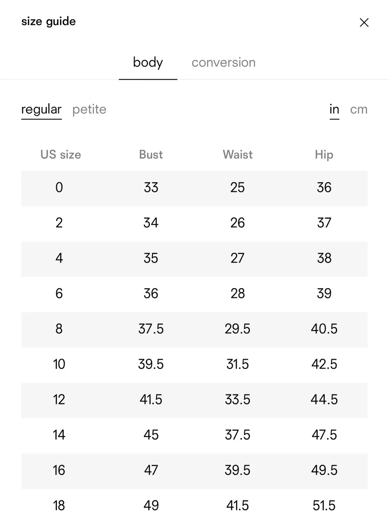Click the size 10 row label
The height and width of the screenshot is (519, 389).
pyautogui.click(x=59, y=364)
